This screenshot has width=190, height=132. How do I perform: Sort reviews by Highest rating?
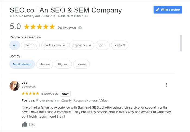point(63,64)
